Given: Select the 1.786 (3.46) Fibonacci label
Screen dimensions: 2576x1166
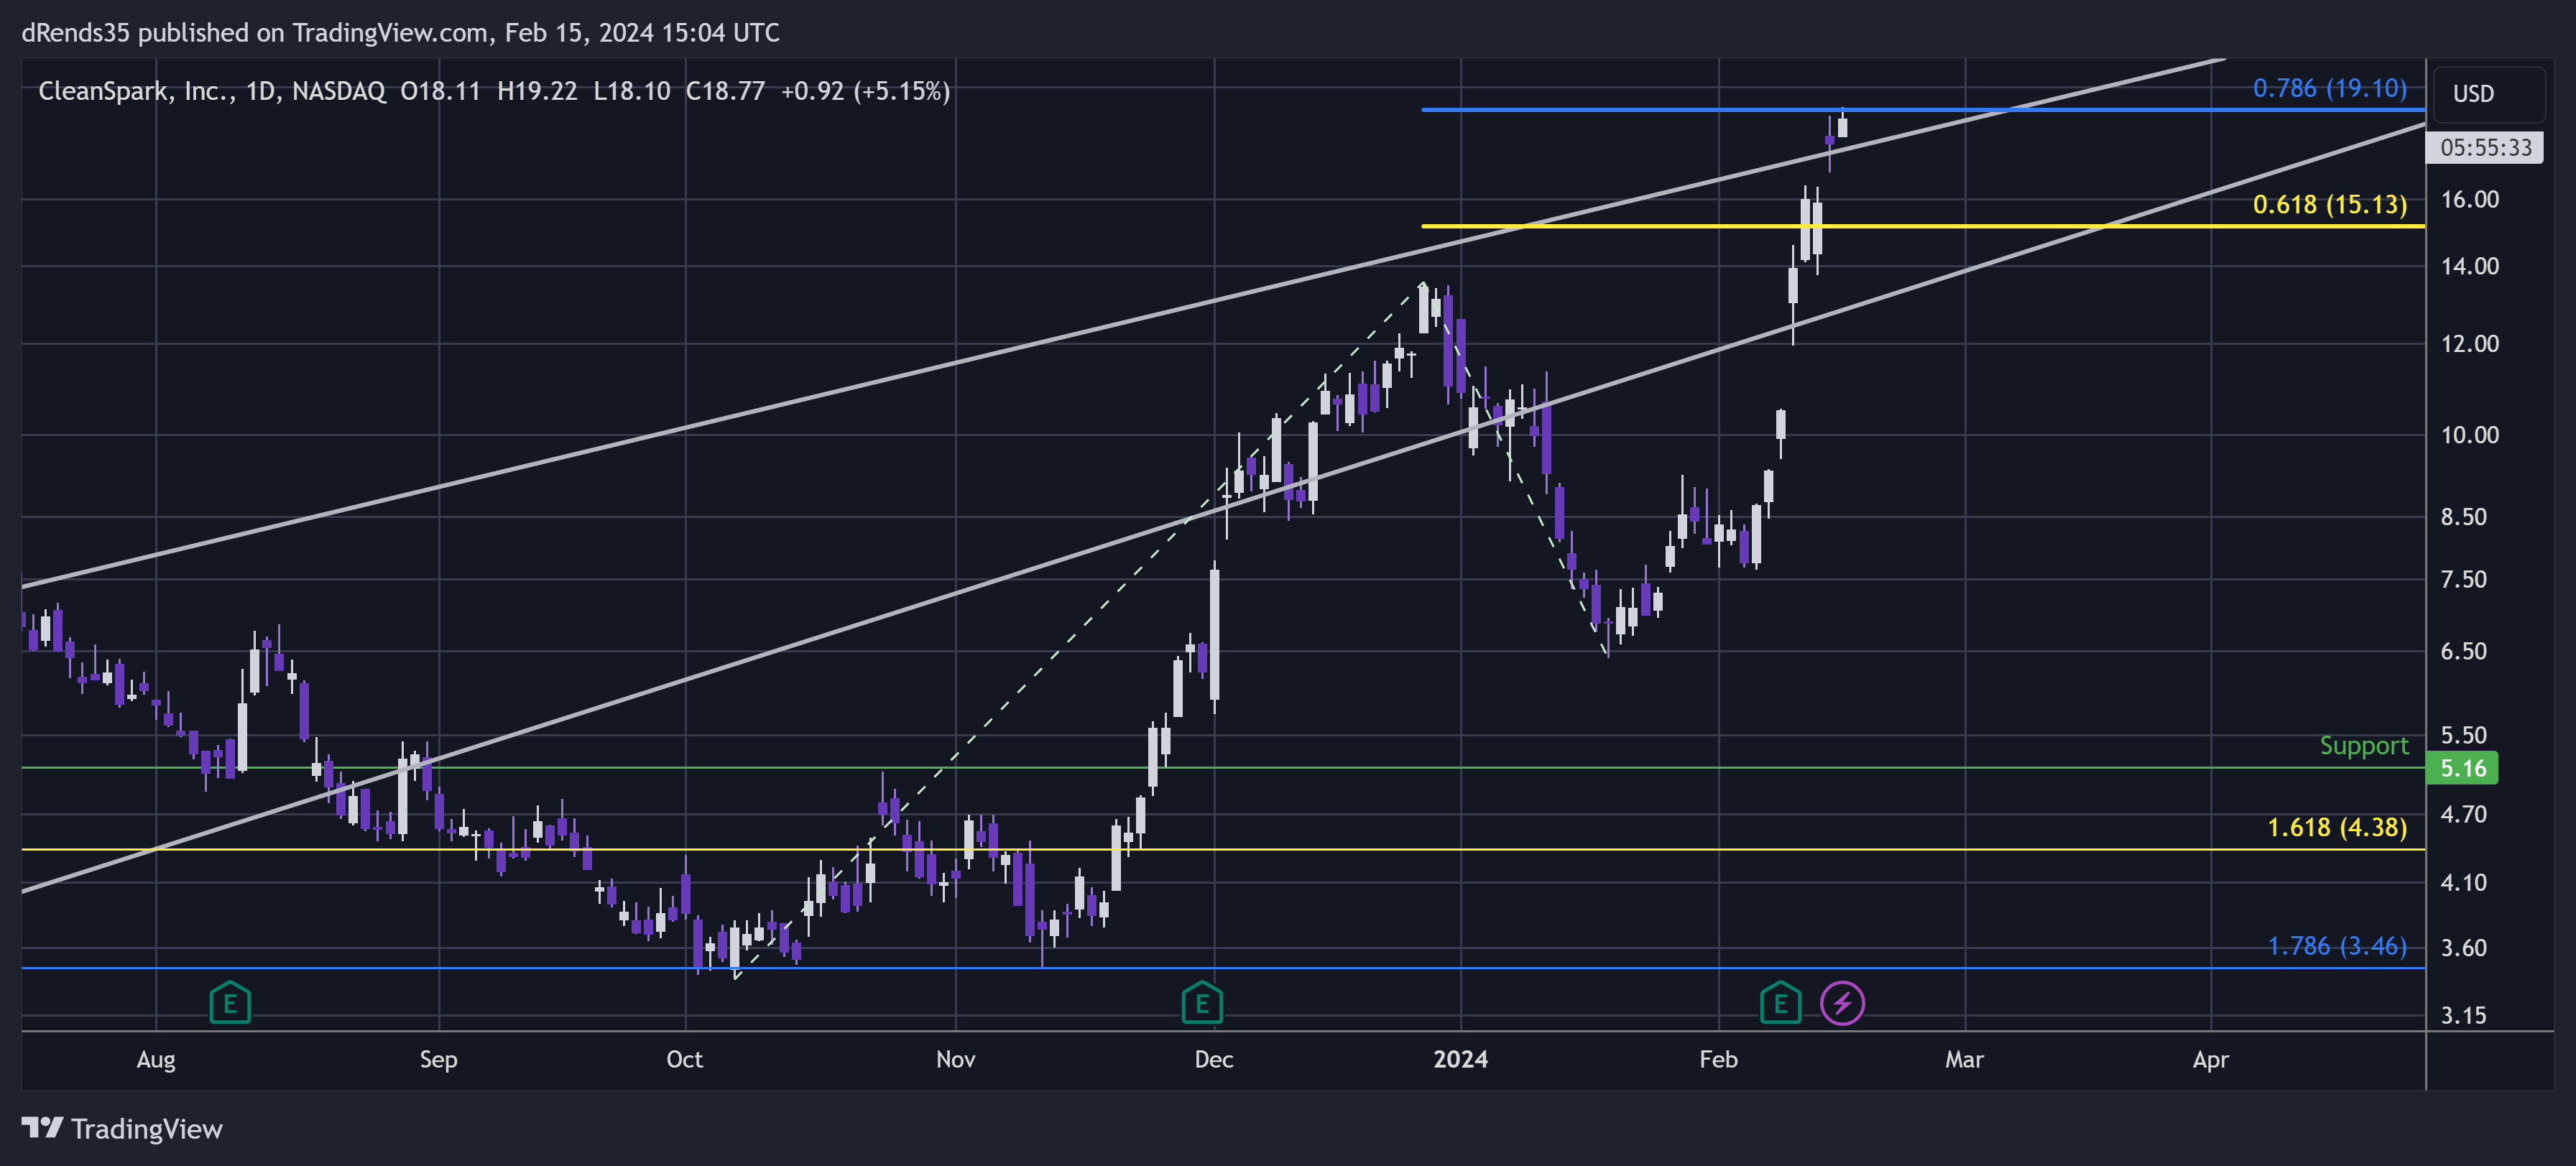Looking at the screenshot, I should click(2336, 945).
